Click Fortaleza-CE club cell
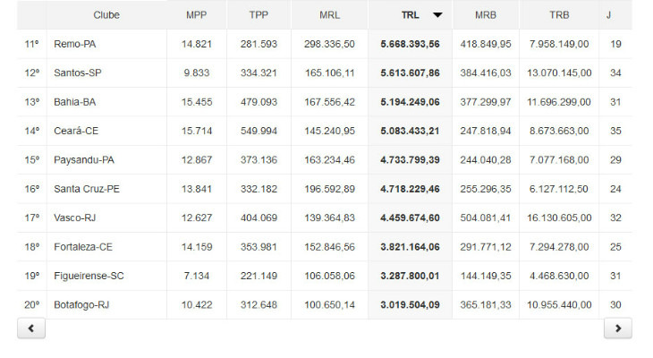 [85, 247]
